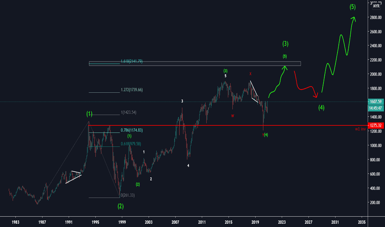
Task: Click the 1(1423.54) Fibonacci level label
Action: [x=128, y=112]
